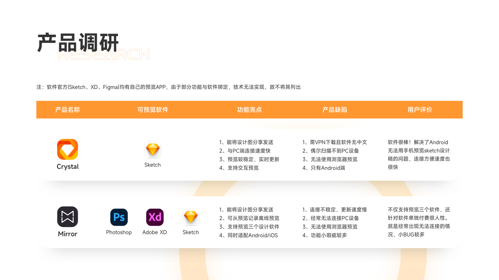
Task: Click the Crystal review starting 软件很棒
Action: tap(419, 155)
